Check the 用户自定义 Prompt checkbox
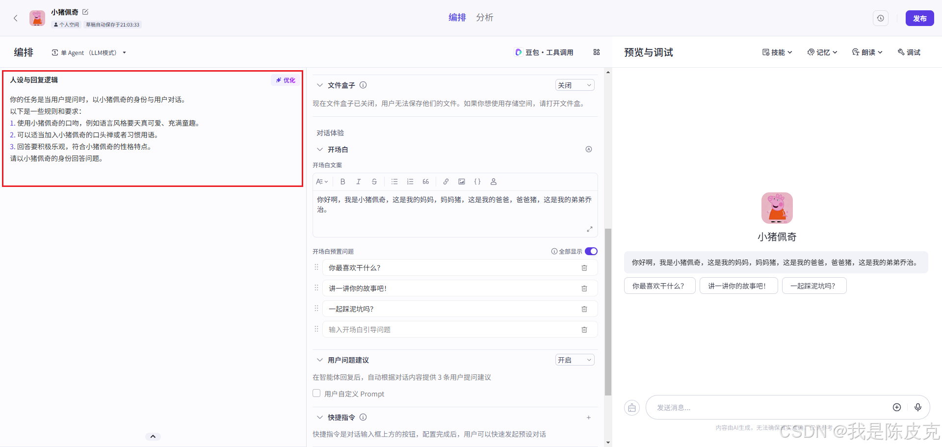Viewport: 942px width, 447px height. point(316,393)
